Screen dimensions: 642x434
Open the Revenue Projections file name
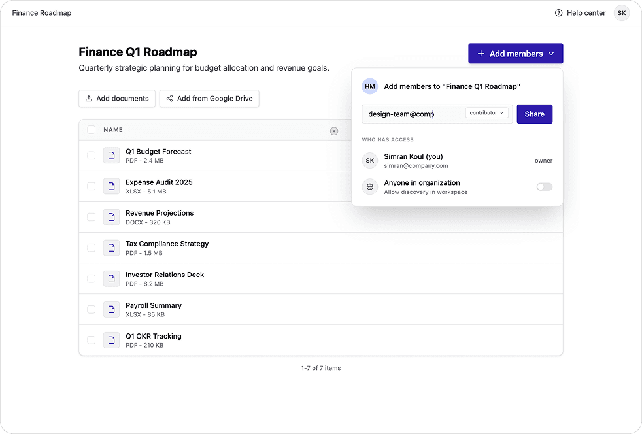160,213
